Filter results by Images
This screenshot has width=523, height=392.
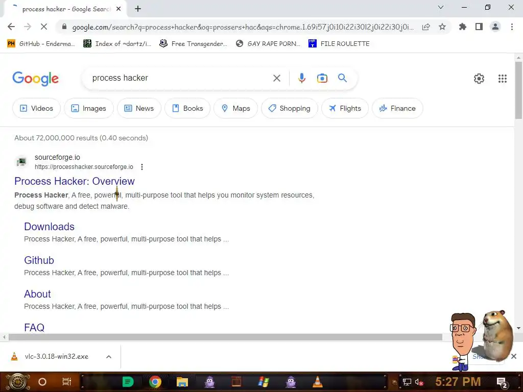point(89,108)
